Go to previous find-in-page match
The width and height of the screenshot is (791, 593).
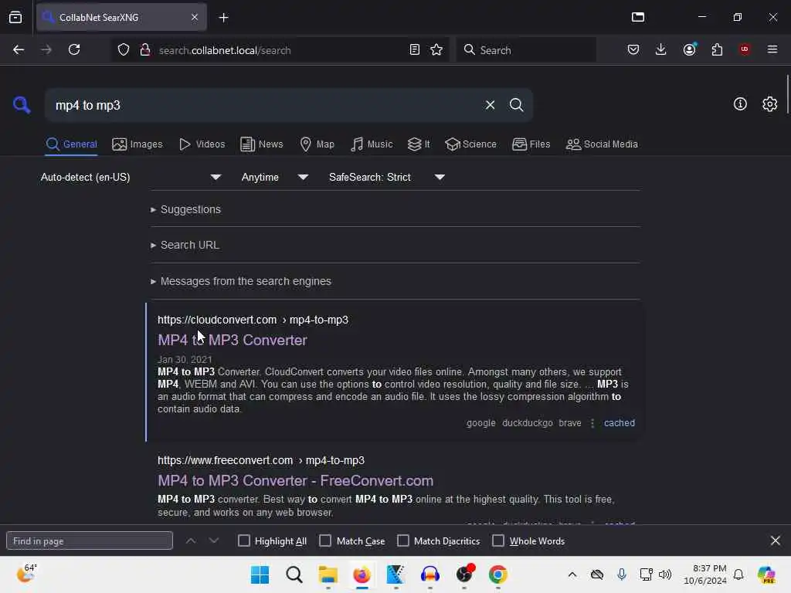191,540
